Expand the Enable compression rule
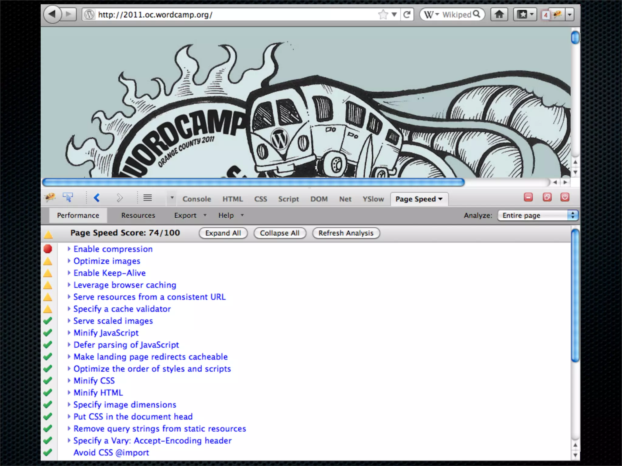The height and width of the screenshot is (466, 622). (x=113, y=249)
